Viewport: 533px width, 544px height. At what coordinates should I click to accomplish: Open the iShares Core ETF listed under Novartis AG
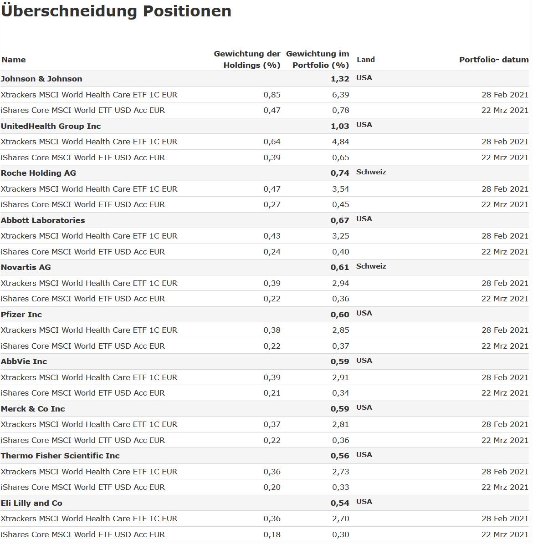coord(82,299)
